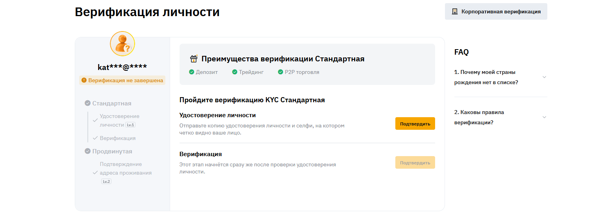Viewport: 606px width, 221px height.
Task: Click the green check next to Трейдинг
Action: [x=235, y=72]
